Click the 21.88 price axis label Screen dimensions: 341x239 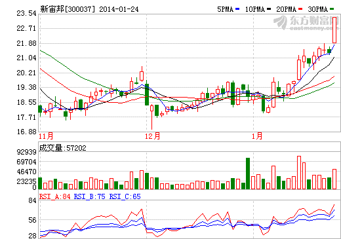click(x=26, y=43)
